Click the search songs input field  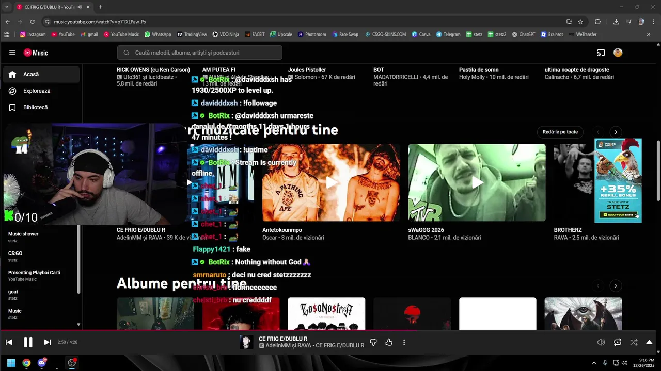pos(199,53)
